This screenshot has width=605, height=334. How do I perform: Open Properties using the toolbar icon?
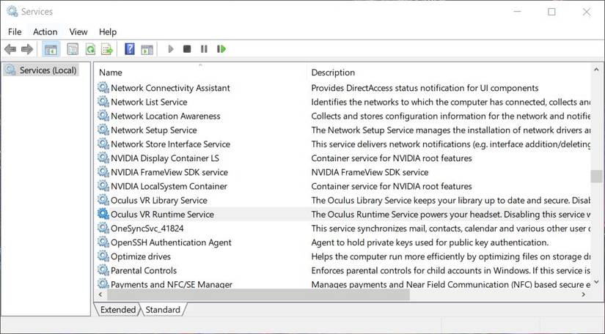pos(73,49)
